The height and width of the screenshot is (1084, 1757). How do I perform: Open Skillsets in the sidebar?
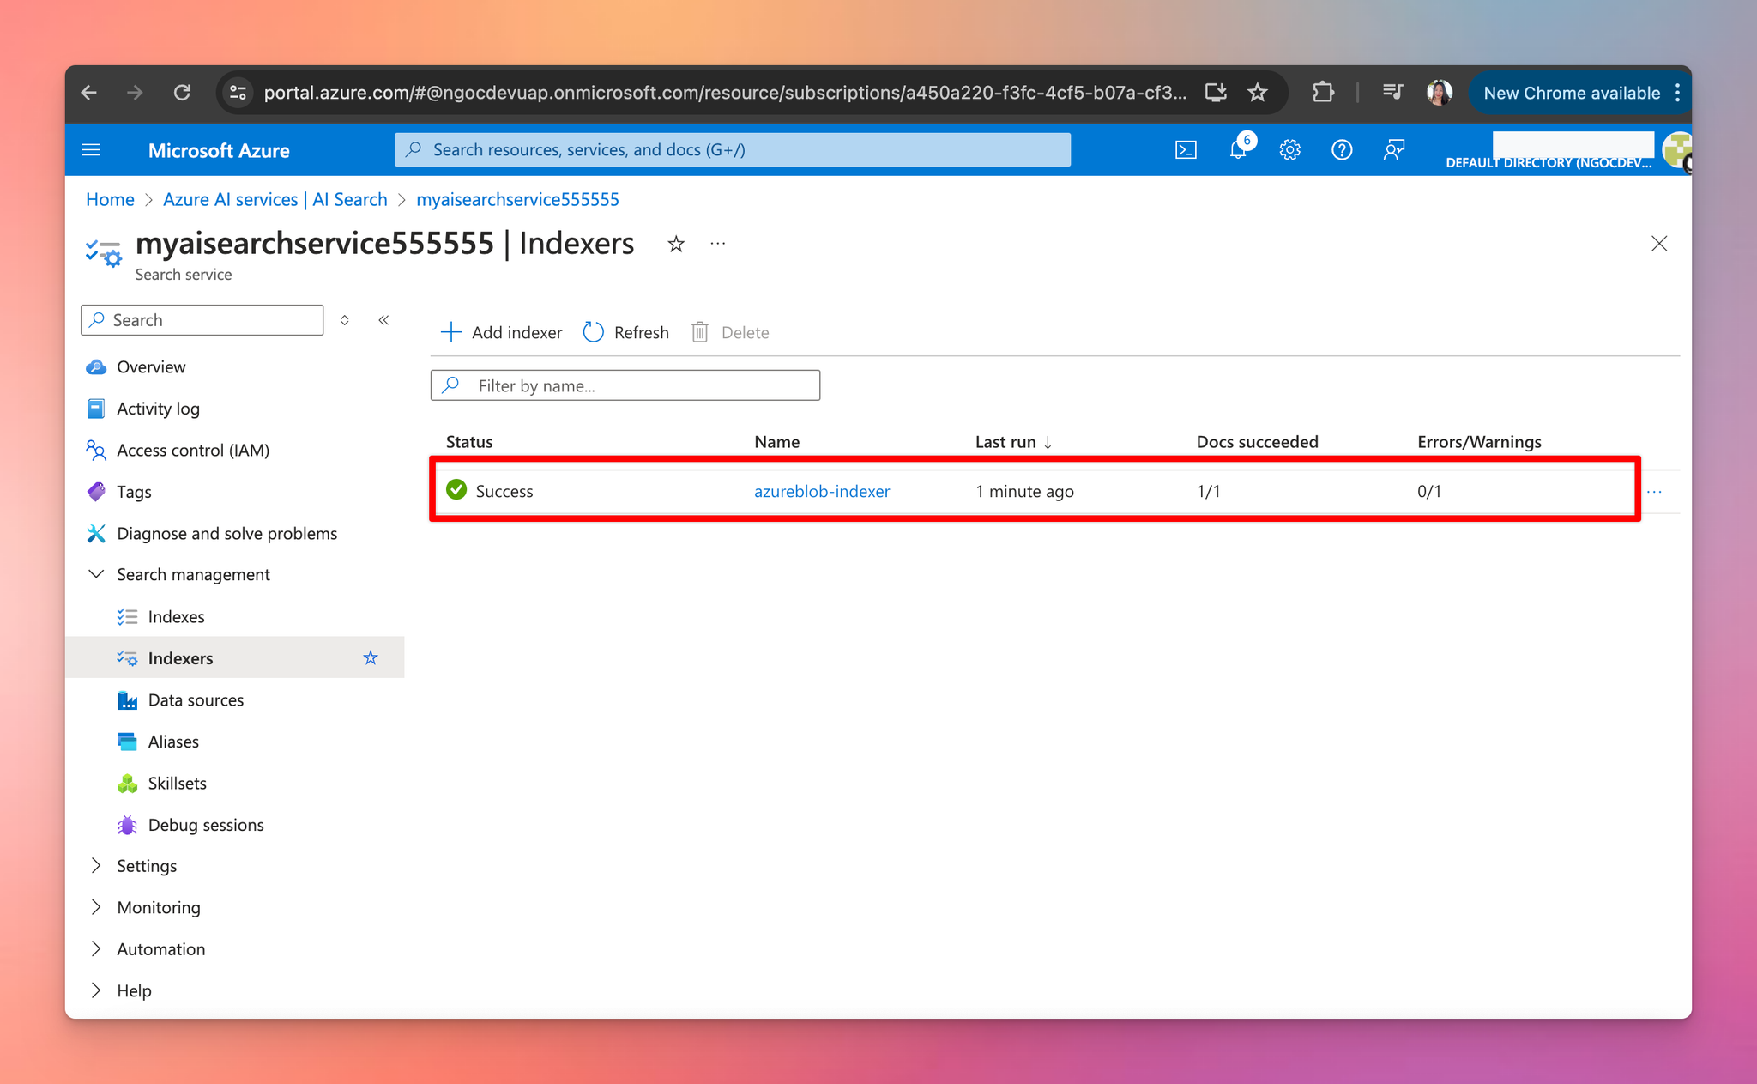pyautogui.click(x=177, y=784)
